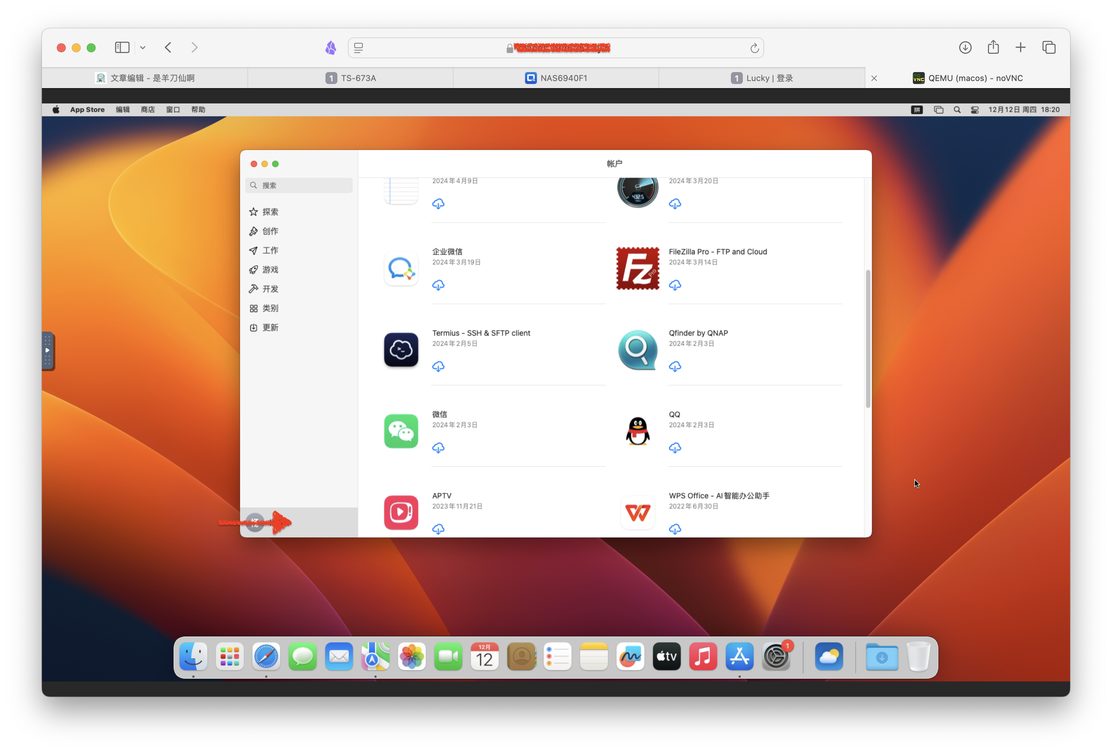Open the Apple menu
This screenshot has height=752, width=1112.
point(56,109)
